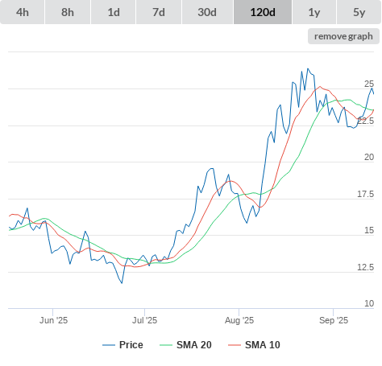Click the Sep '25 axis tick label
The height and width of the screenshot is (366, 382).
coord(334,320)
